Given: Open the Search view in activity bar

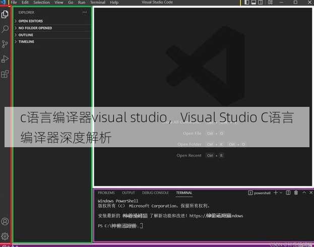Looking at the screenshot, I should [5, 29].
